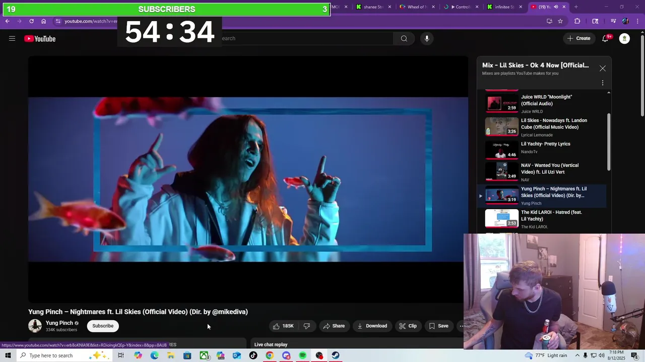The image size is (645, 362).
Task: Open TikTok from the taskbar
Action: 253,355
